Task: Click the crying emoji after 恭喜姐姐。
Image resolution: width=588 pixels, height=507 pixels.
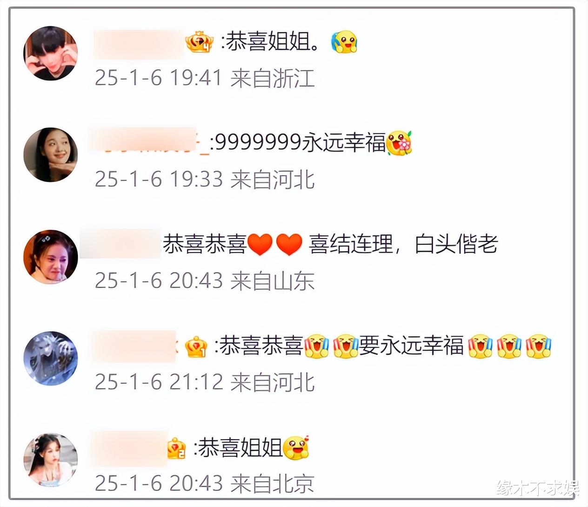Action: click(x=344, y=42)
